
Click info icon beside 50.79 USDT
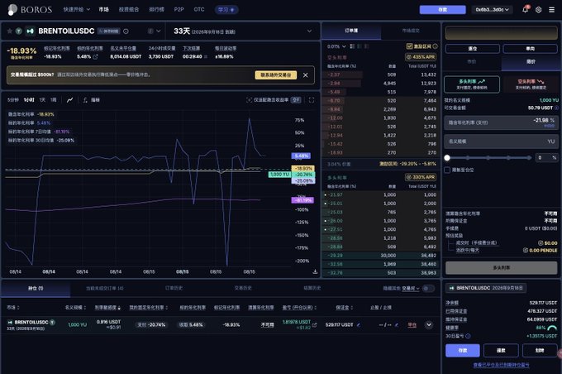pos(556,108)
